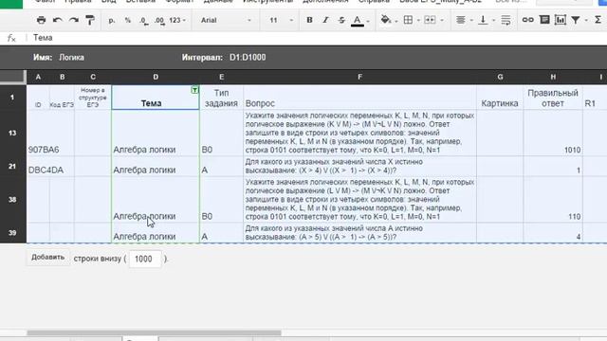Screen dimensions: 607x341
Task: Click the Insert comment icon
Action: (x=544, y=20)
